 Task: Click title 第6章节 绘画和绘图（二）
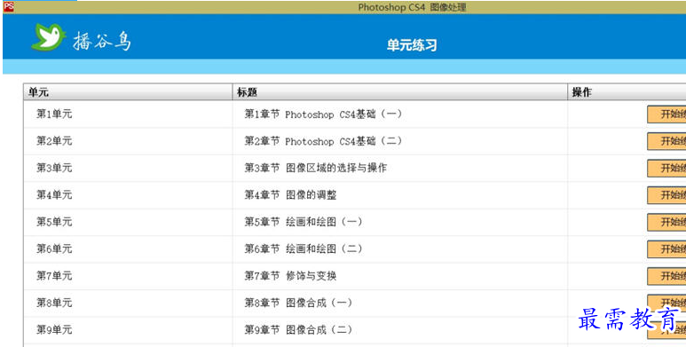pos(304,249)
